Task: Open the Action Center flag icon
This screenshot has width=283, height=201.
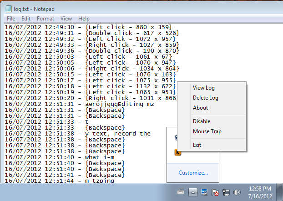Action: pos(215,192)
